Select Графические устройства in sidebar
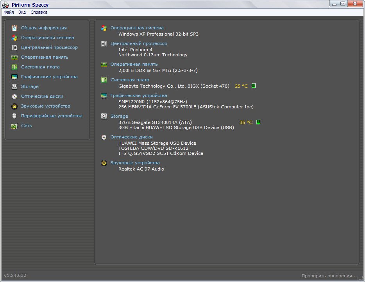 click(x=49, y=77)
